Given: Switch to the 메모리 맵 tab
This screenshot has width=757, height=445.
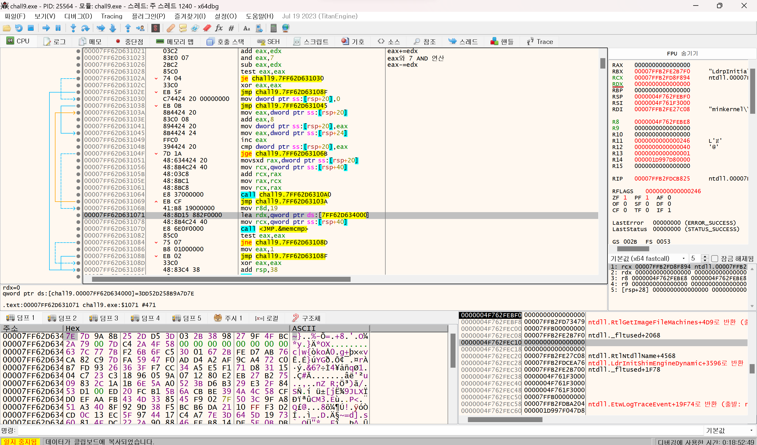Looking at the screenshot, I should click(x=175, y=42).
